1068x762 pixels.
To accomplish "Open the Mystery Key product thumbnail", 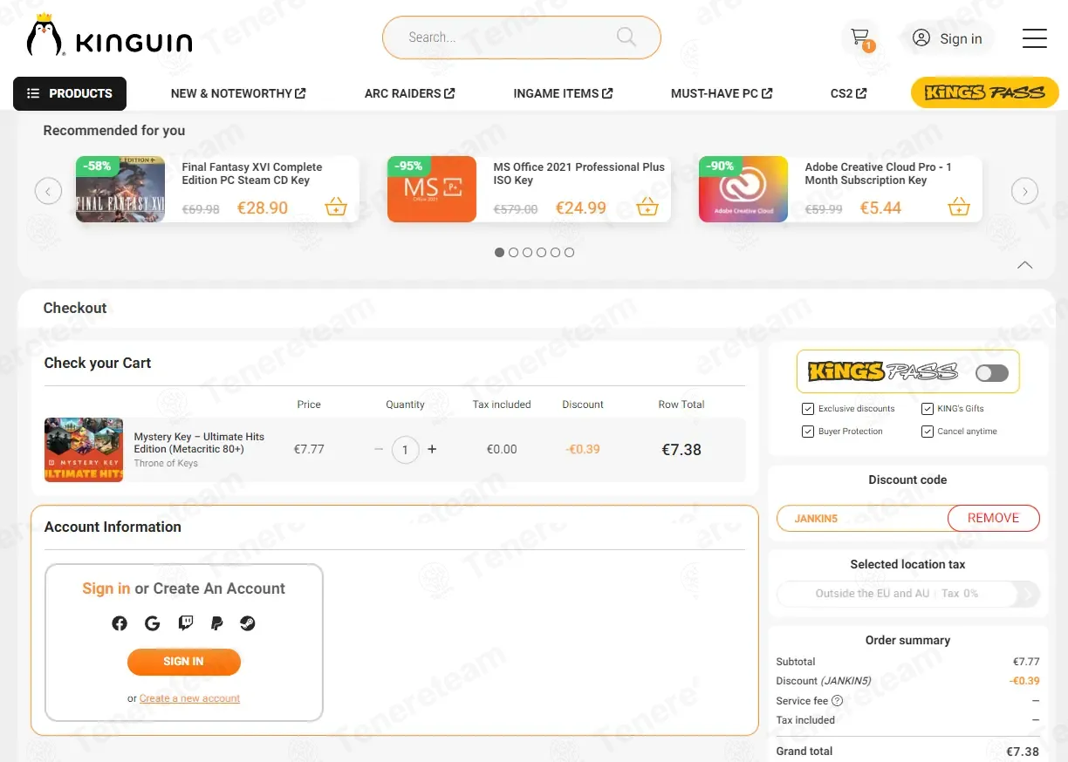I will (84, 450).
